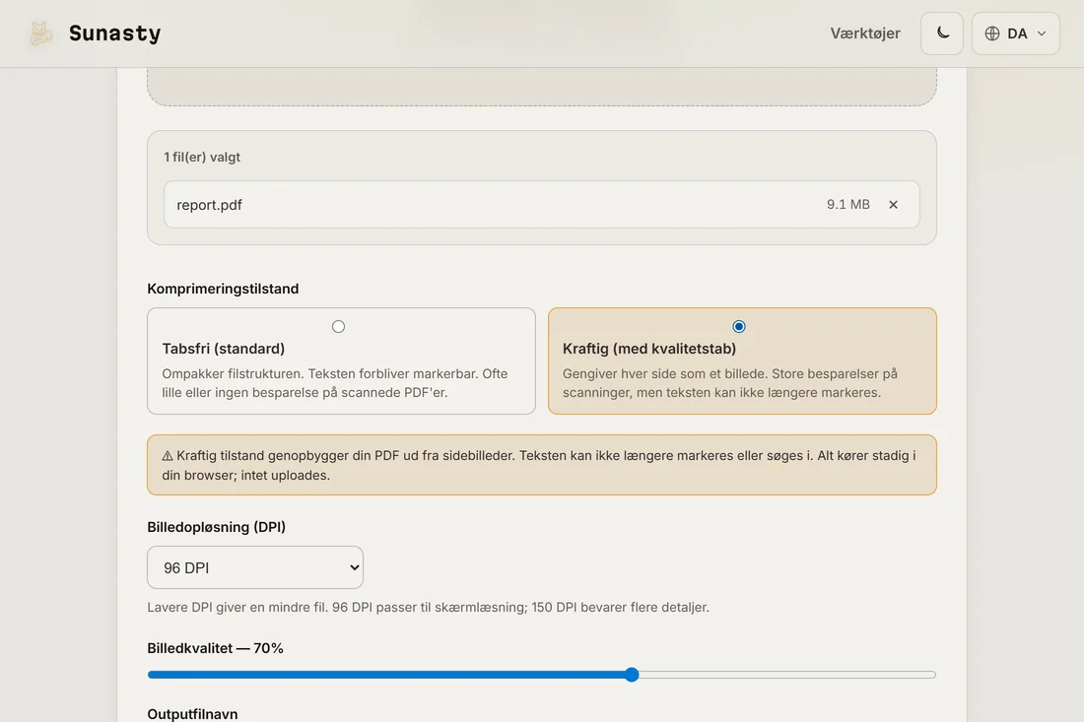Click the '1 fil(er) valgt' label
This screenshot has width=1084, height=722.
[202, 157]
